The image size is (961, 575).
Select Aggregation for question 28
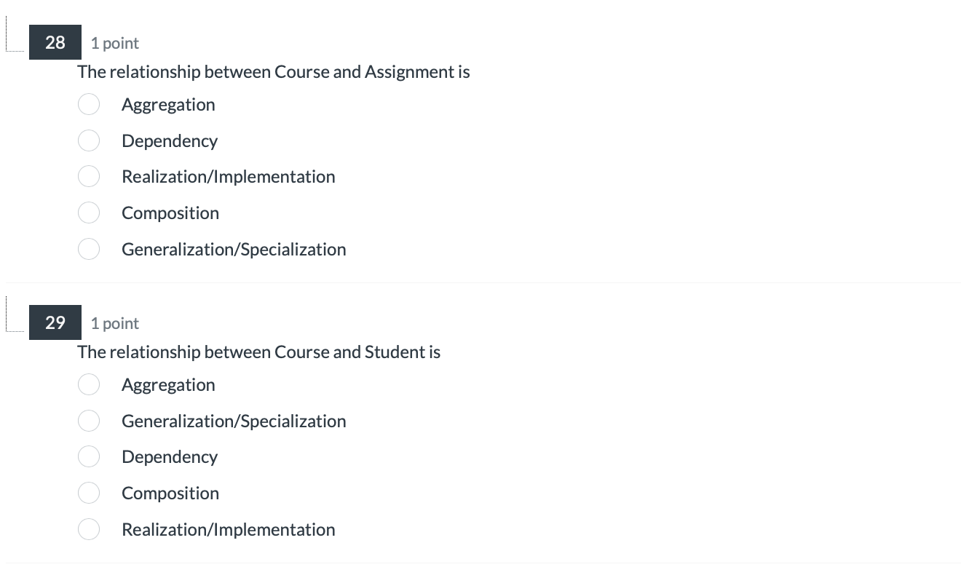[89, 104]
